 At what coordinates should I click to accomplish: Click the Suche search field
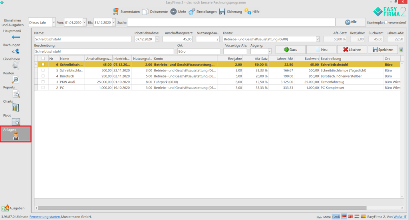pyautogui.click(x=231, y=22)
